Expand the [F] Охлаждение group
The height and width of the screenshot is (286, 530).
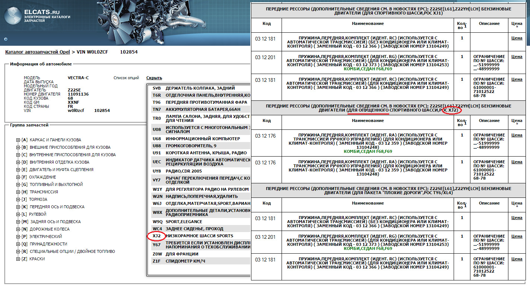(x=18, y=177)
